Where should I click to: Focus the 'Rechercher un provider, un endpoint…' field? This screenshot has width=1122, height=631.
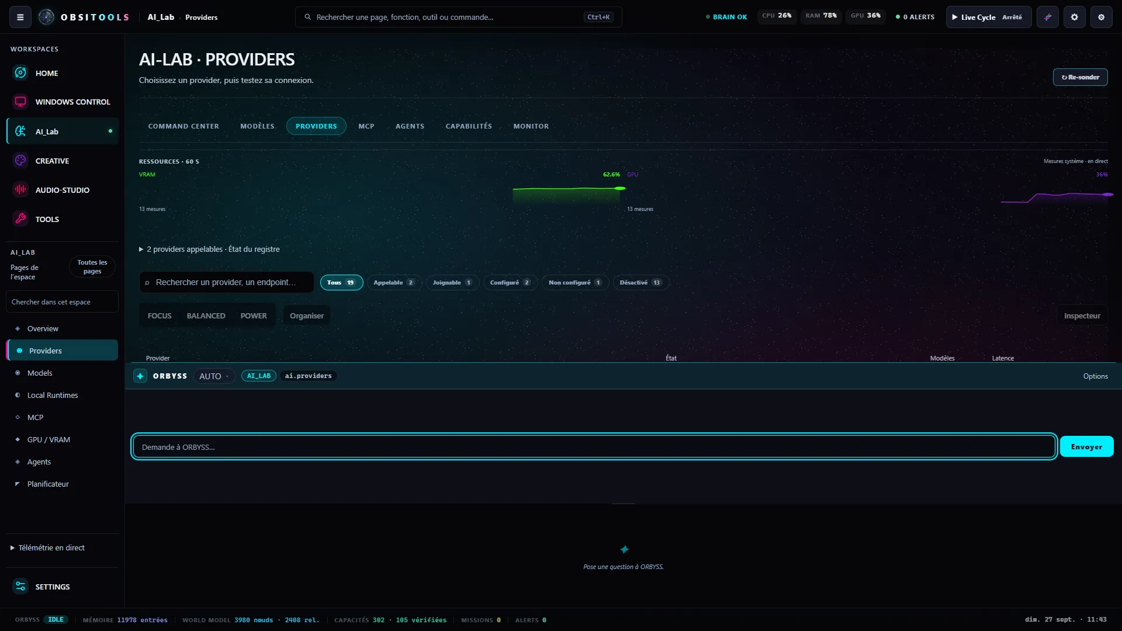click(x=227, y=283)
